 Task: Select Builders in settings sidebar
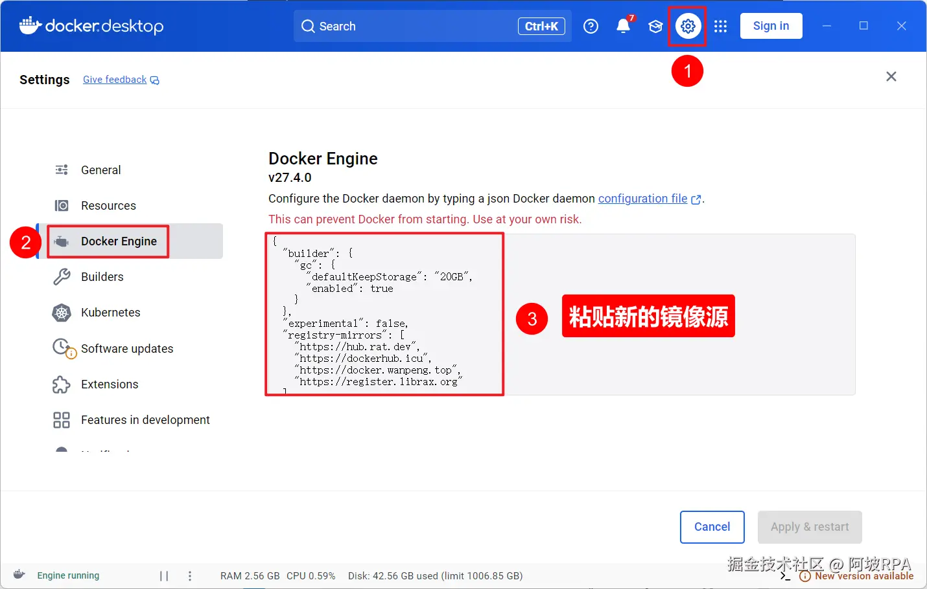click(x=130, y=277)
